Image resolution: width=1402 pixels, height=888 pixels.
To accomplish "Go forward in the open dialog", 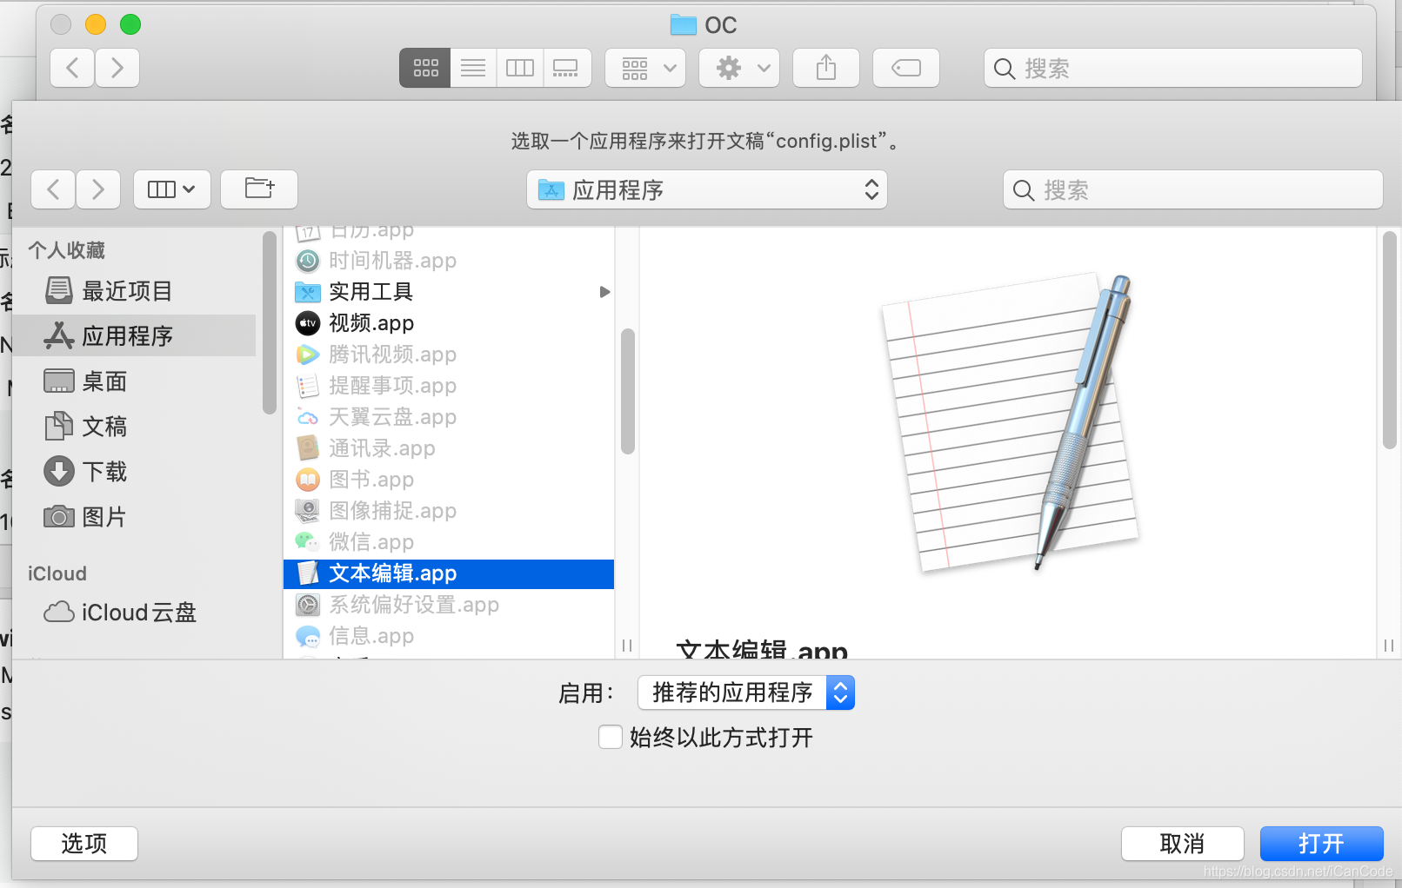I will (98, 189).
